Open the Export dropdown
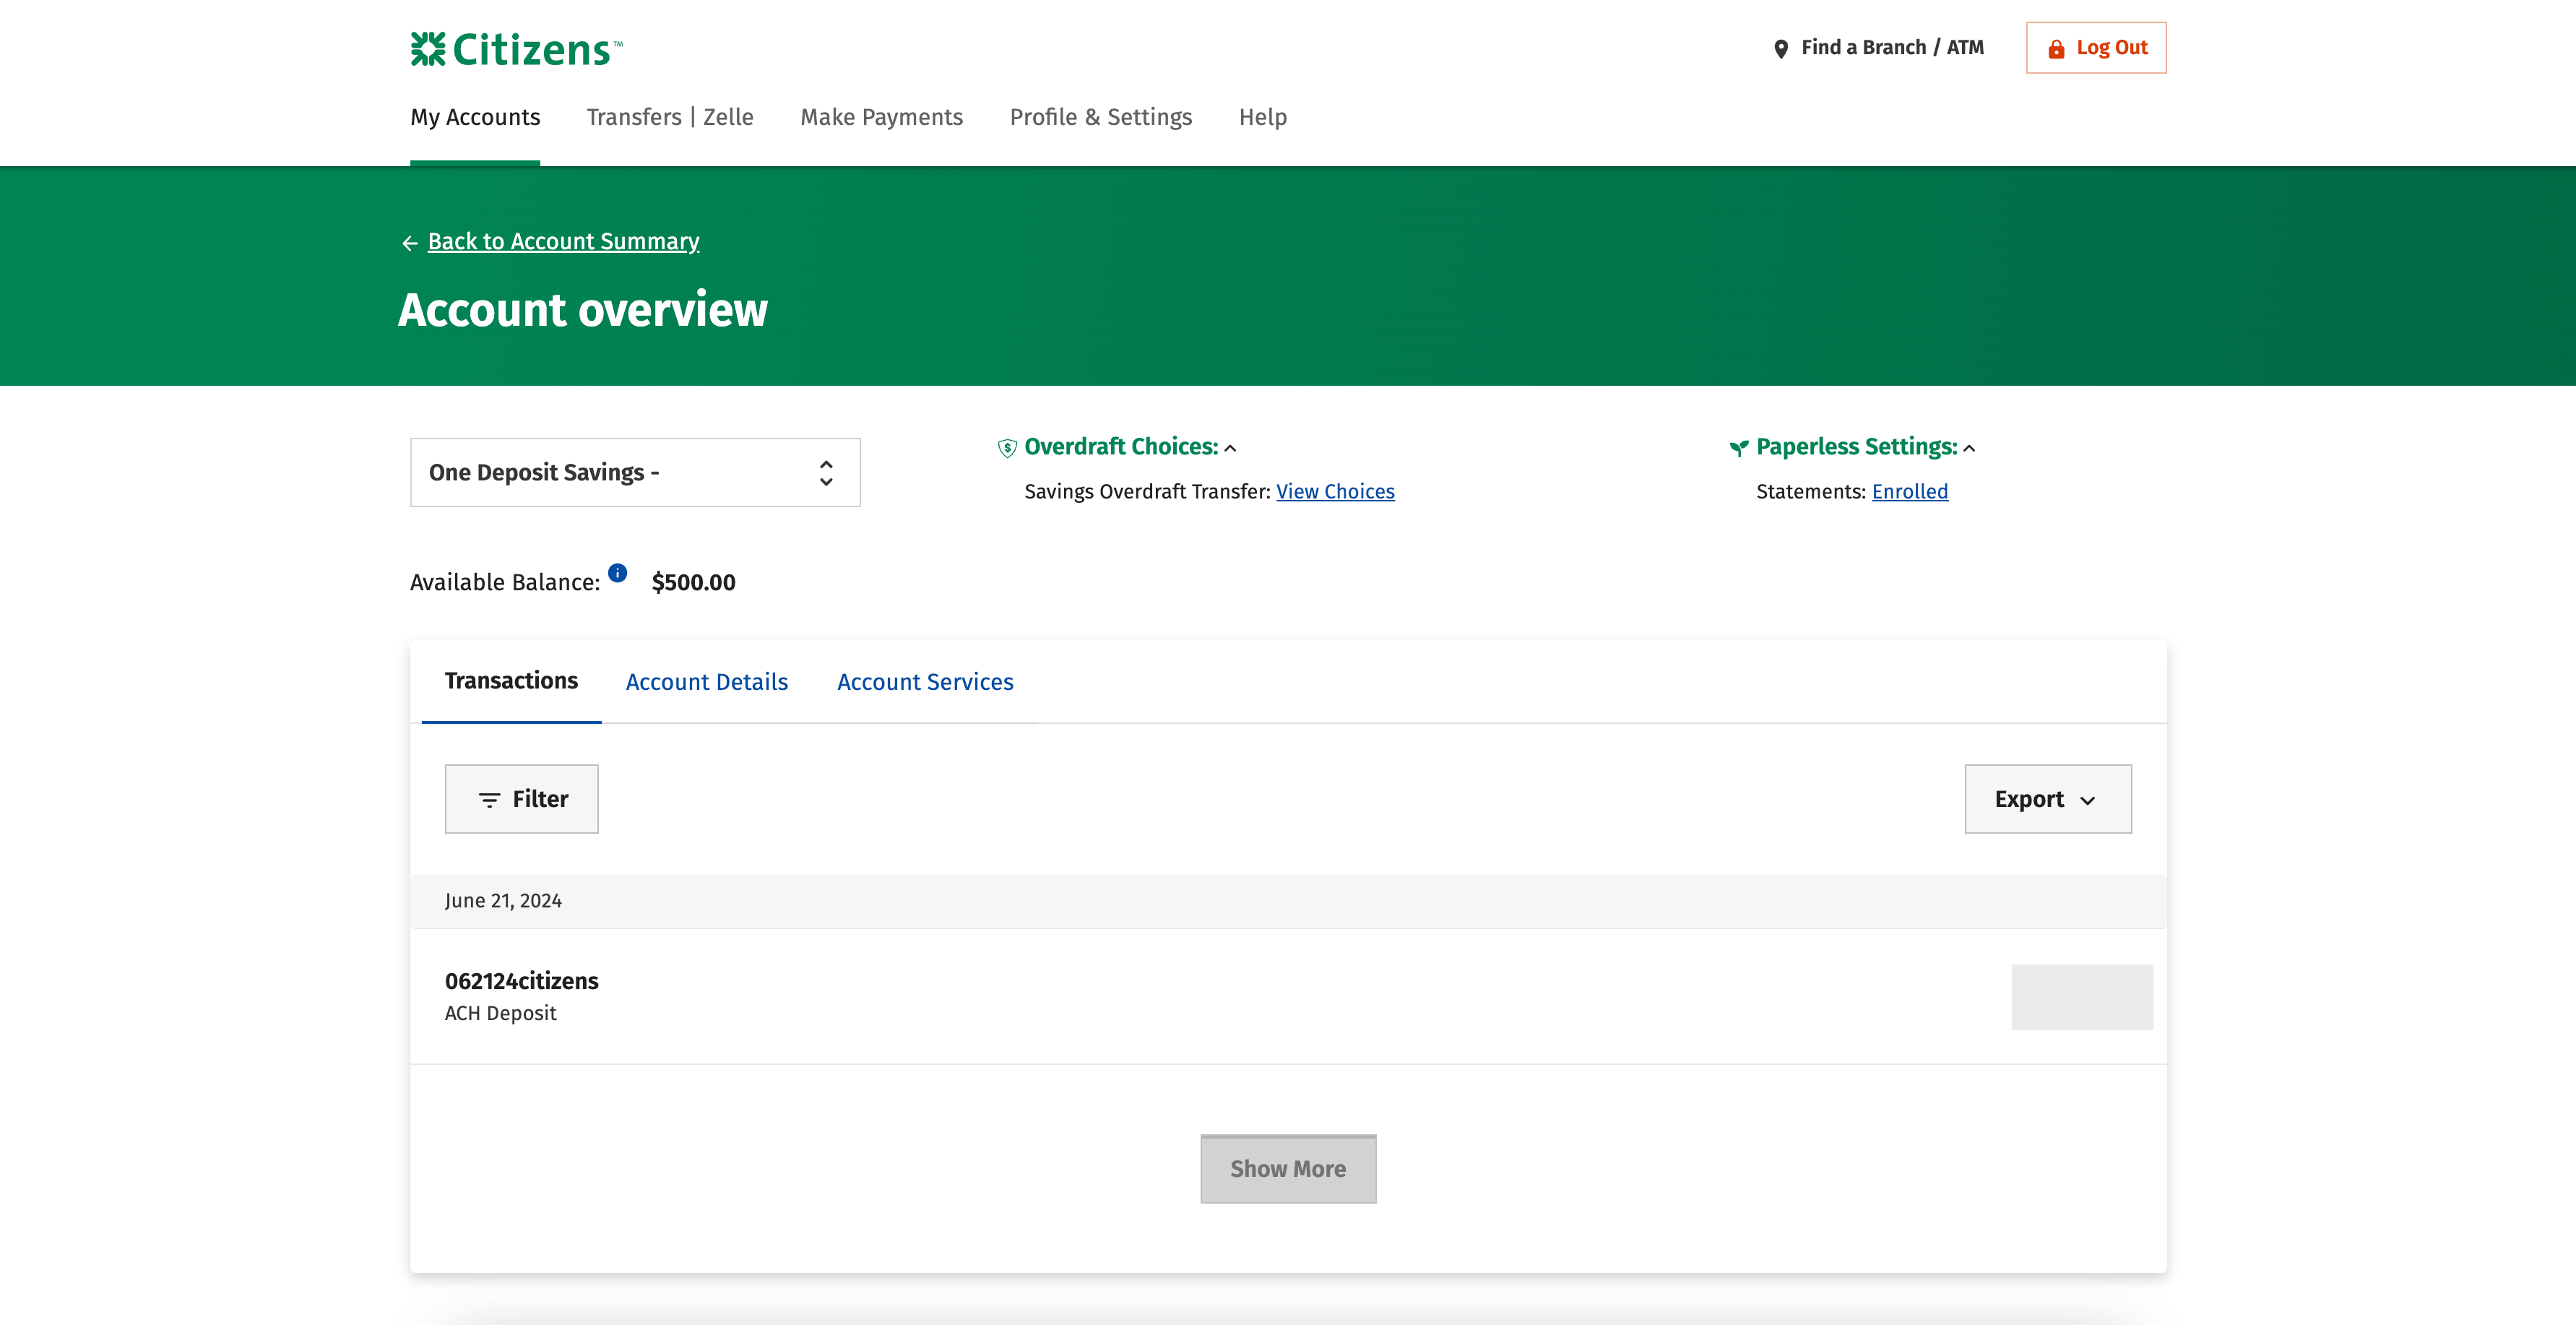This screenshot has width=2576, height=1325. tap(2047, 799)
